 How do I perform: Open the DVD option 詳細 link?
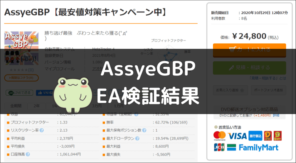coord(276,115)
